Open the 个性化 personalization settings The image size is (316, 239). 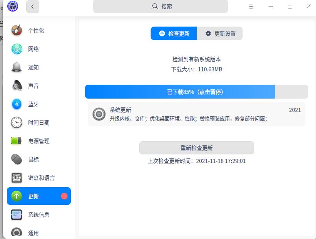pyautogui.click(x=17, y=31)
